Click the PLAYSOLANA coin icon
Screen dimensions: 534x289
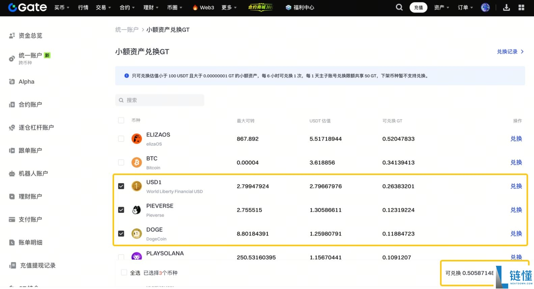[137, 256]
